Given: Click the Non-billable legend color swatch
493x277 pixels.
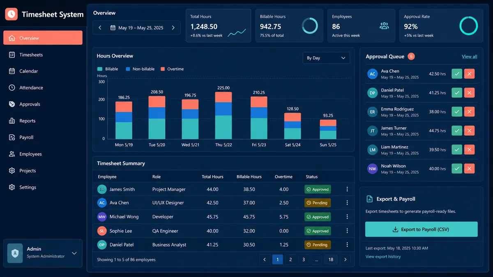Looking at the screenshot, I should pyautogui.click(x=128, y=69).
